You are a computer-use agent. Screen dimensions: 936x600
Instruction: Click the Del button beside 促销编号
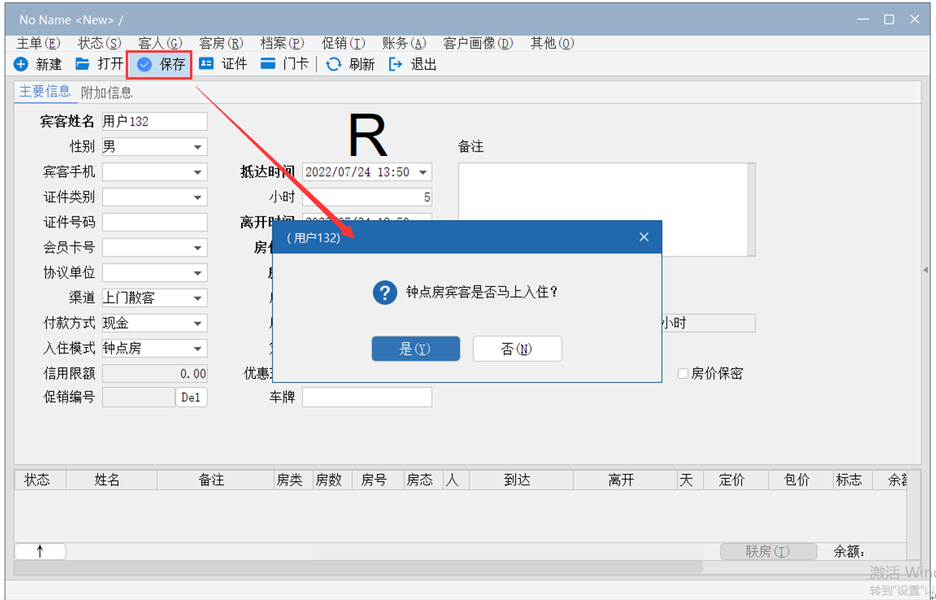(192, 397)
